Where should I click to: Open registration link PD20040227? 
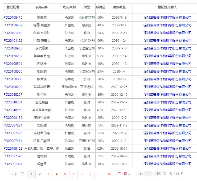[13, 95]
